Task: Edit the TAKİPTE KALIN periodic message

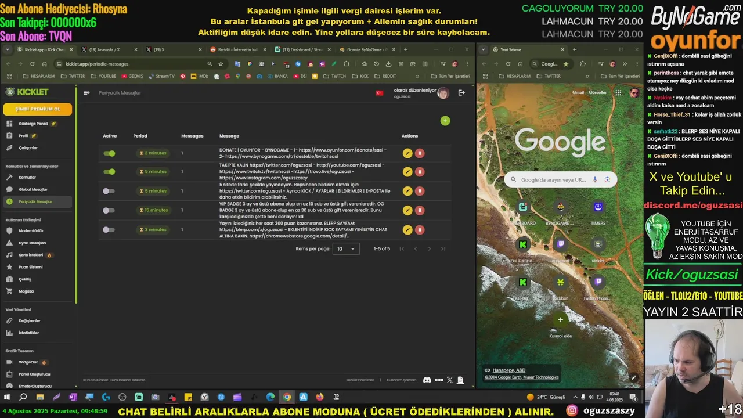Action: pos(407,172)
